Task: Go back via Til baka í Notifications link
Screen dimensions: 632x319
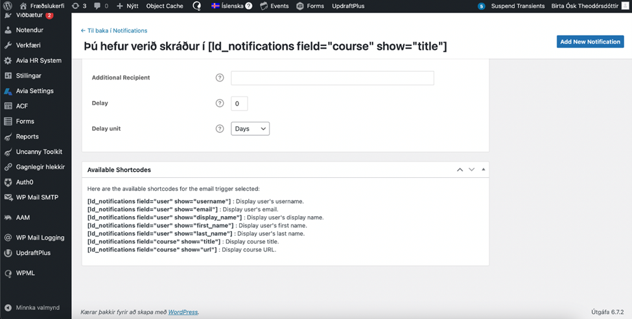Action: (113, 30)
